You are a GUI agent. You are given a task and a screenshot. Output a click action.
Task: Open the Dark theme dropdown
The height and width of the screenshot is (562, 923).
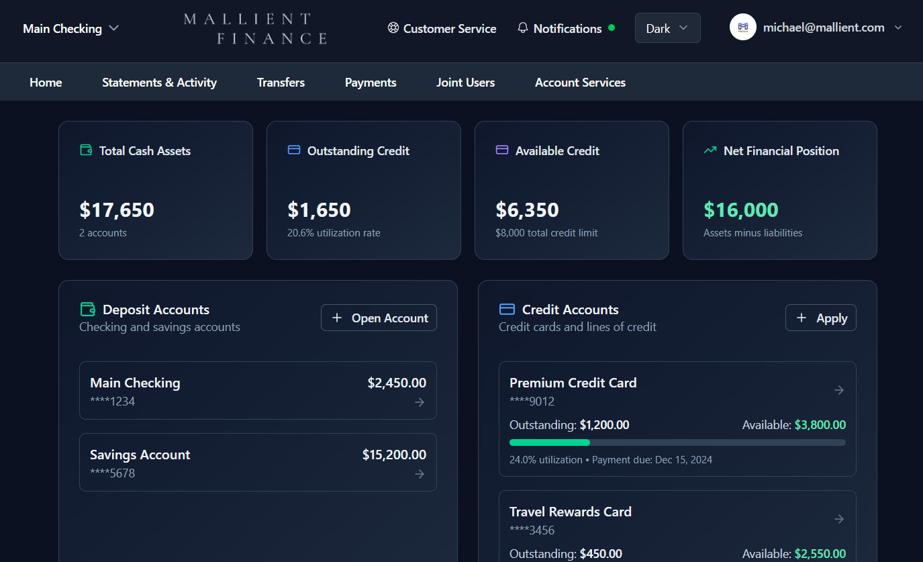pos(667,28)
